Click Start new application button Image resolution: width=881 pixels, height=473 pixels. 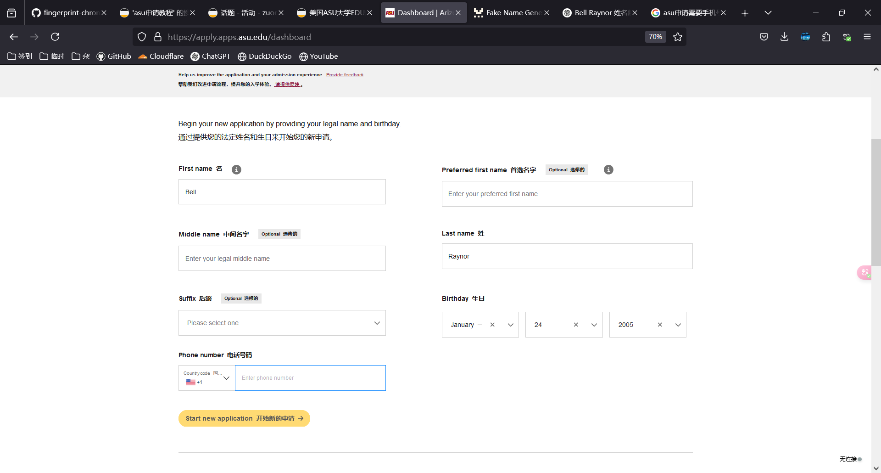pos(244,418)
